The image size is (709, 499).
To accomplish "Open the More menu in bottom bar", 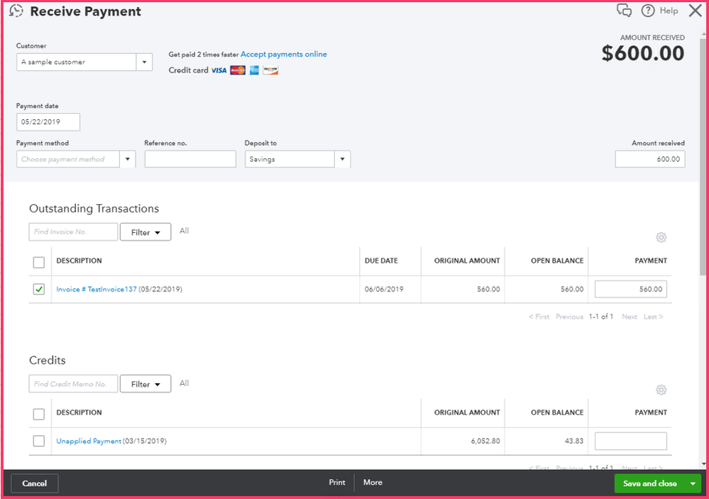I will pos(373,482).
